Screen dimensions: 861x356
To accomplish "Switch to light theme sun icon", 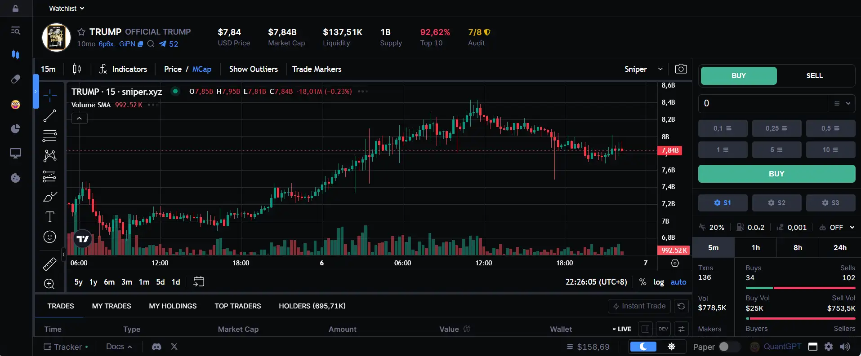I will (x=671, y=347).
